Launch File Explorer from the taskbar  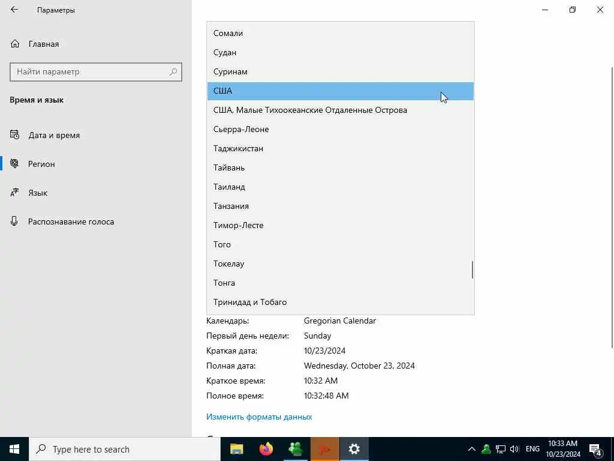[x=236, y=449]
